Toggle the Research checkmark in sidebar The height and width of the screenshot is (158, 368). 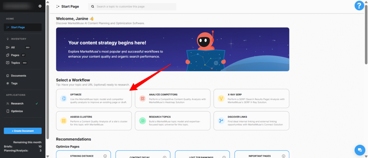37,104
